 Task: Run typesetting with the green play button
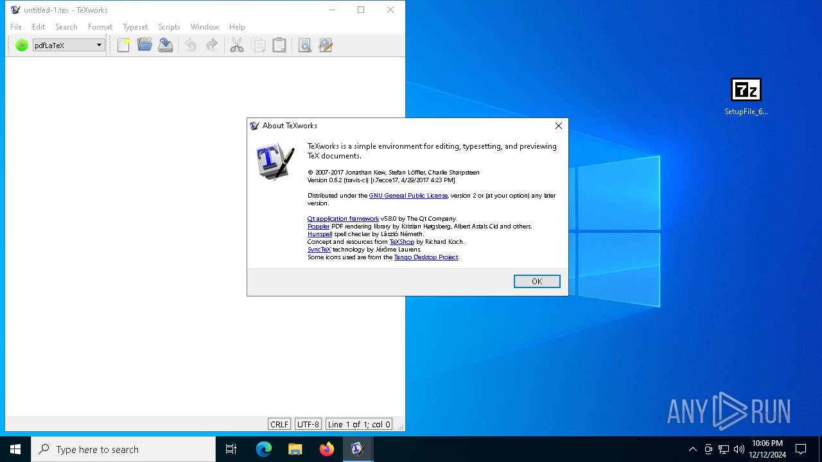tap(22, 45)
